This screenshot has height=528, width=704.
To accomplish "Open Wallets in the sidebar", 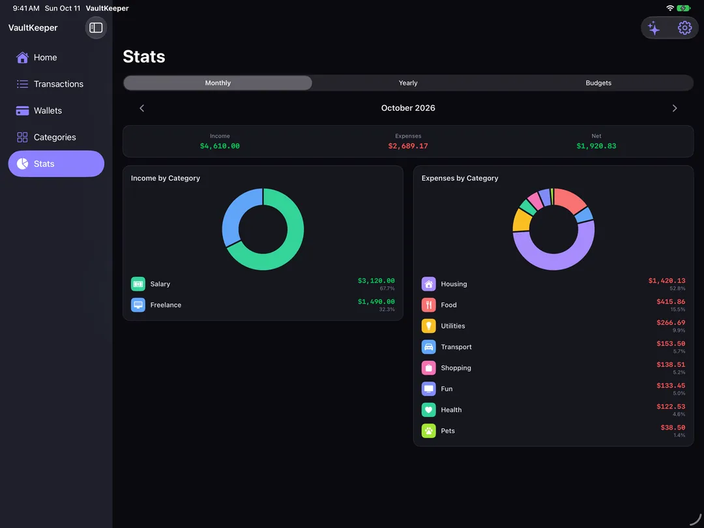I will [56, 110].
